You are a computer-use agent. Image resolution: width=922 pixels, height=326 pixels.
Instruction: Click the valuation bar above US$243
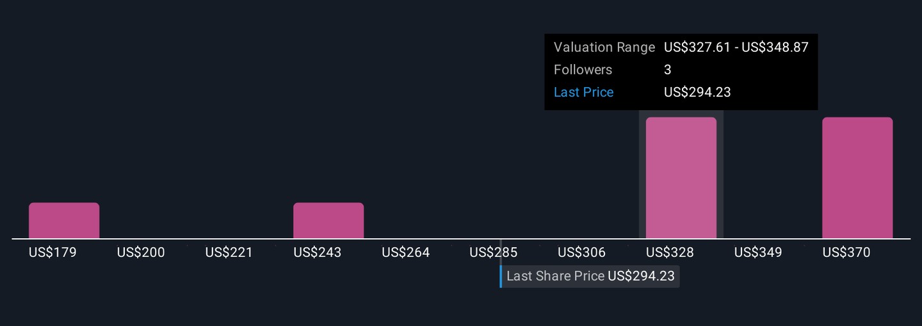pos(328,220)
